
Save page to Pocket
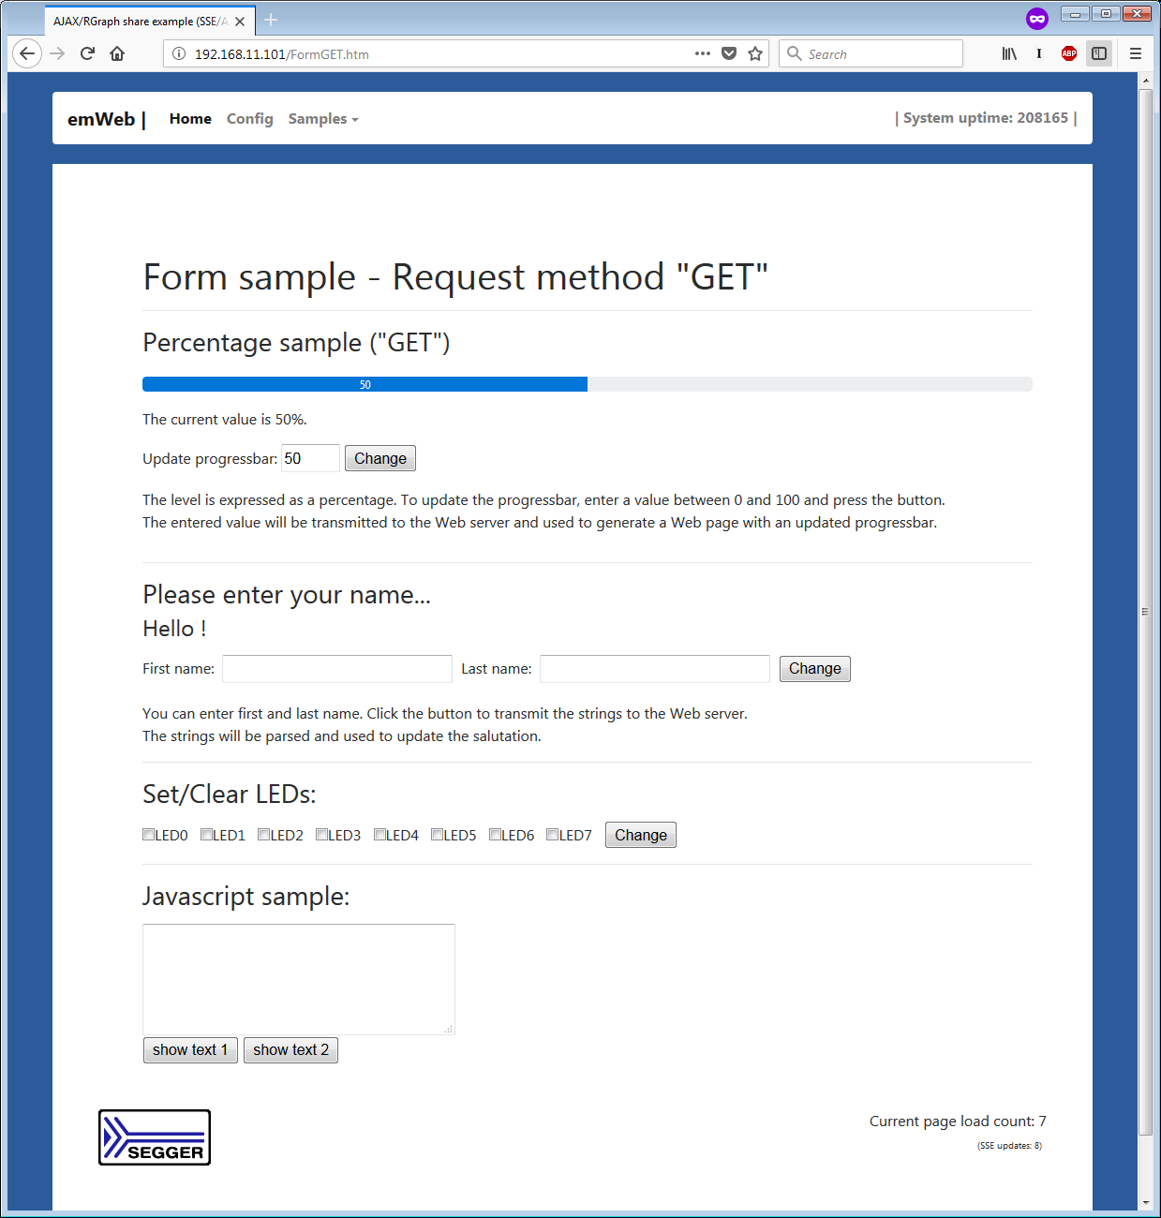[x=729, y=53]
